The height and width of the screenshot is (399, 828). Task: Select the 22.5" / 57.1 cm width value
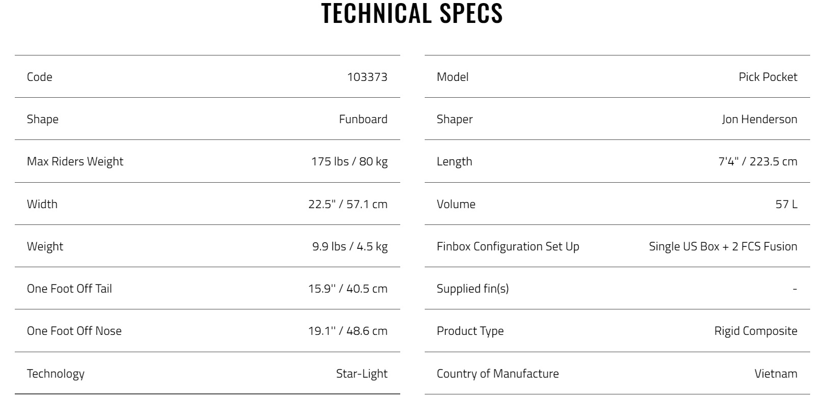(x=348, y=204)
